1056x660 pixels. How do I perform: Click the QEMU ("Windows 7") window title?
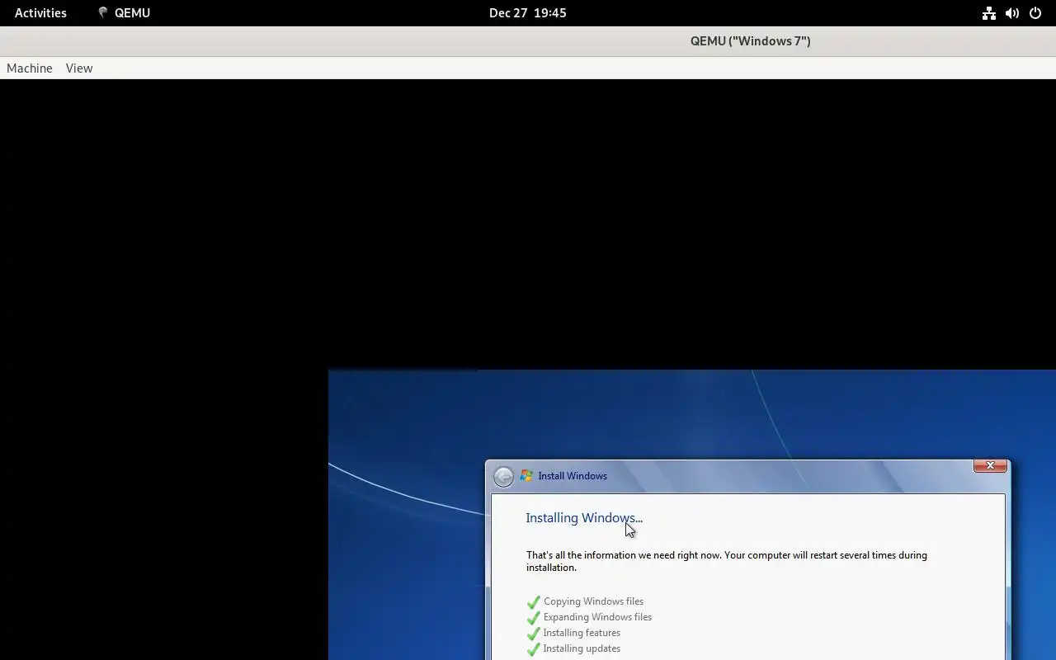[x=751, y=41]
